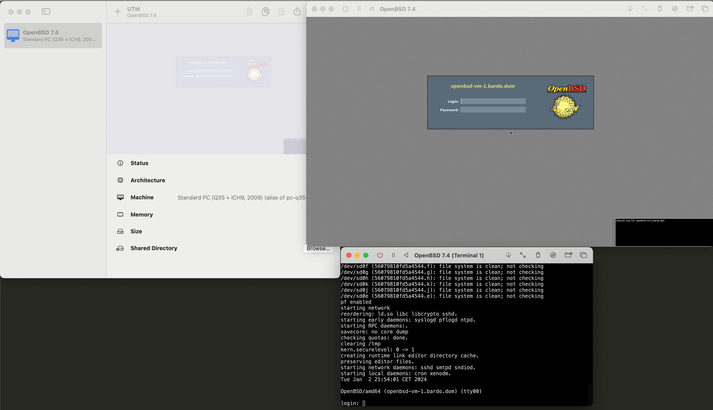Close the Terminal 1 window
This screenshot has width=713, height=410.
(349, 255)
